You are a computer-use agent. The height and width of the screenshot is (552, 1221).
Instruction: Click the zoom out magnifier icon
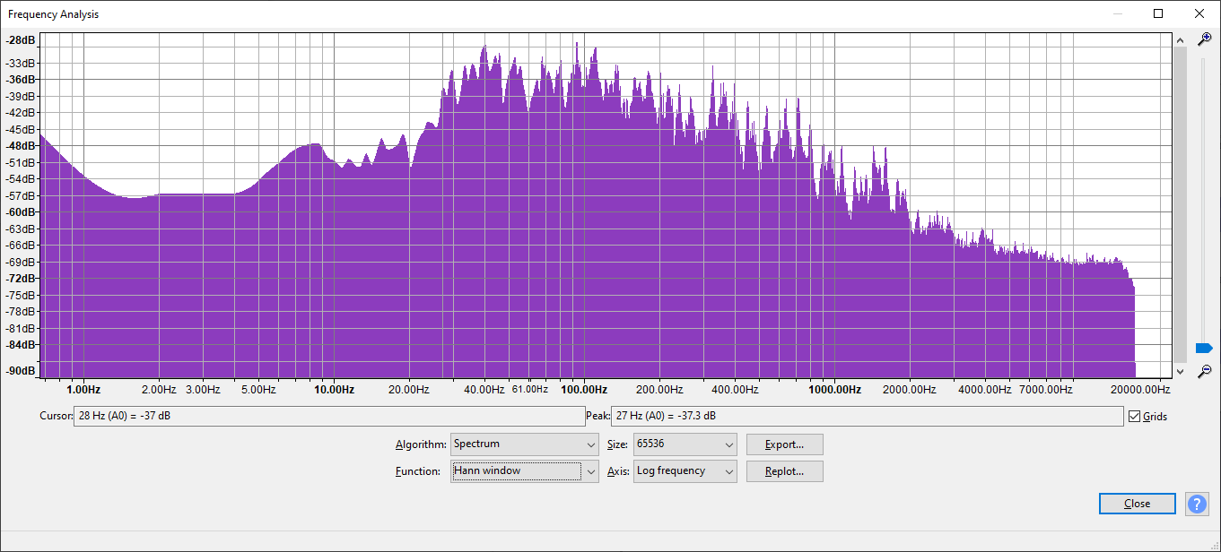tap(1205, 371)
